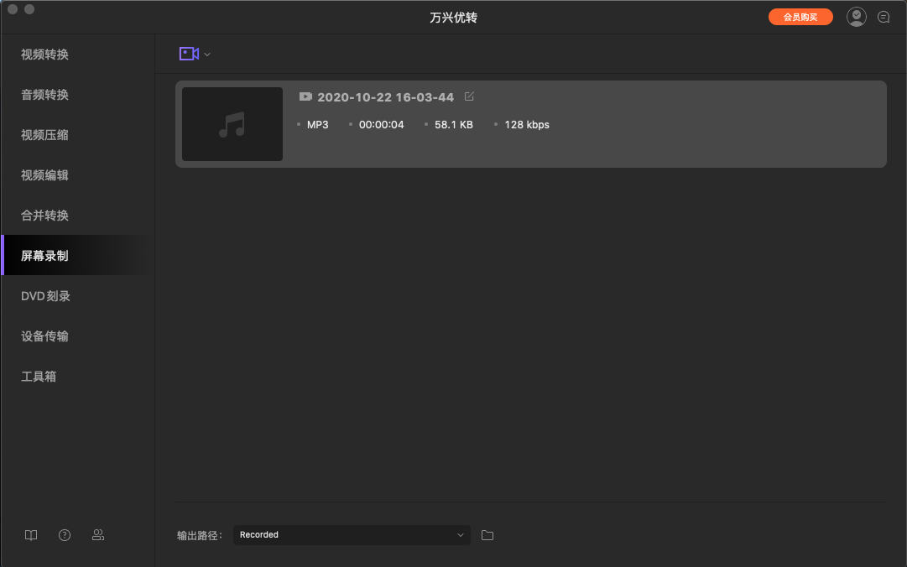907x567 pixels.
Task: Open help via the question mark icon
Action: point(64,534)
